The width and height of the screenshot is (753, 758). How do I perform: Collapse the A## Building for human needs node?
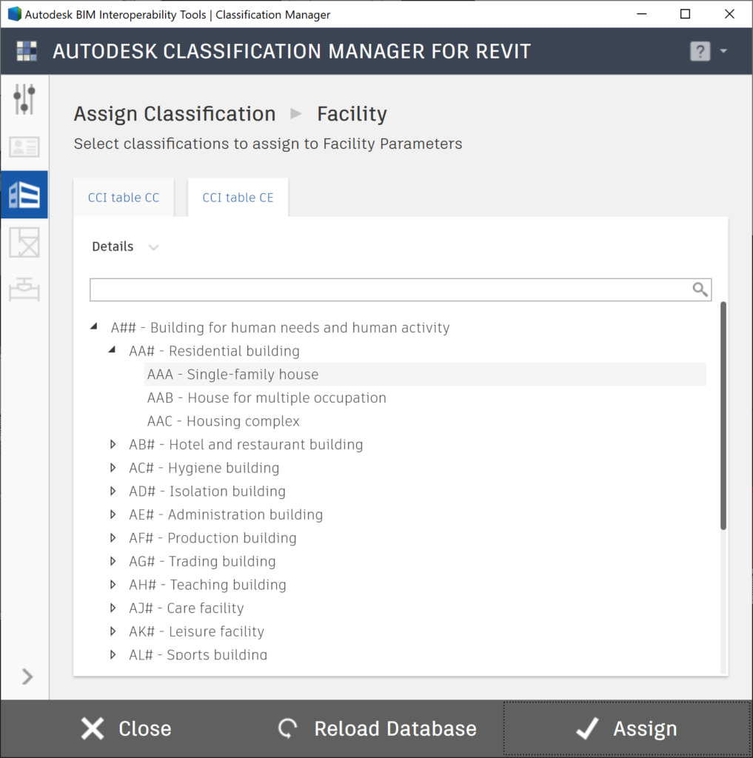coord(94,326)
